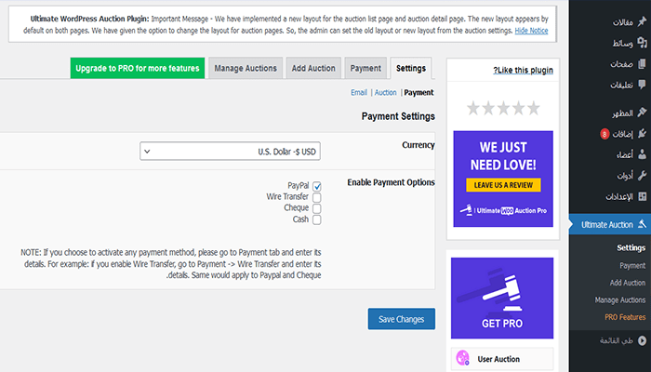Click the Media (وسائط) icon in sidebar

coord(642,44)
